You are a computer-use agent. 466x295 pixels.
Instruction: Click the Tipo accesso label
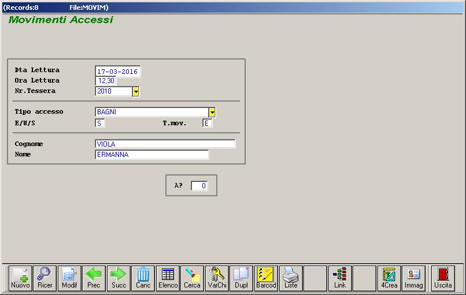point(39,111)
